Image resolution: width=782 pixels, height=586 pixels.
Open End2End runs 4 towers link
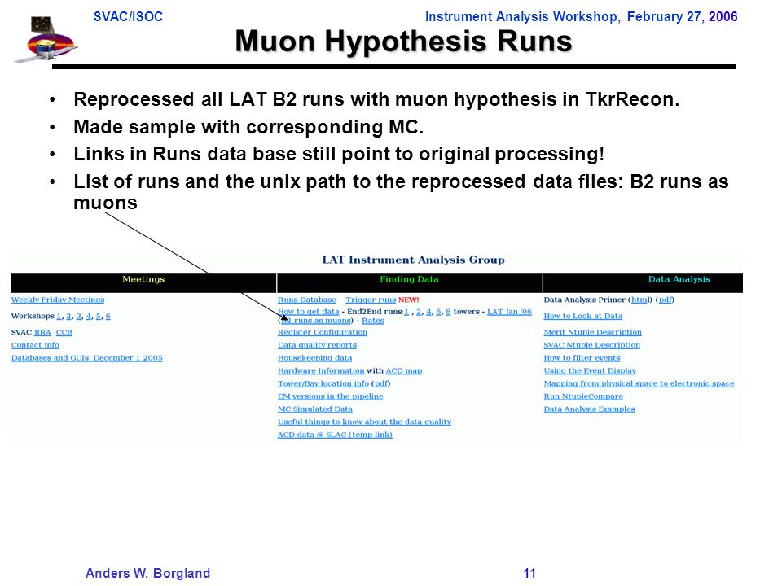[428, 312]
